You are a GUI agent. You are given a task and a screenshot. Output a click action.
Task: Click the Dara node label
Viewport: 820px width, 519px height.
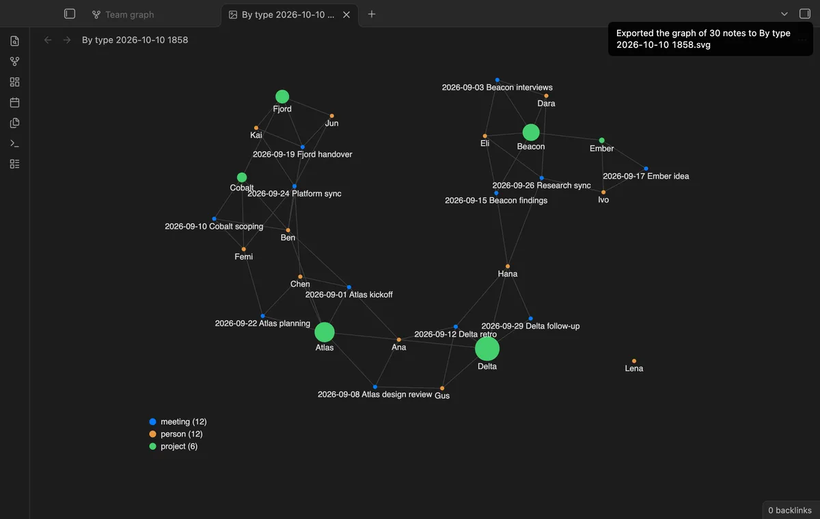546,104
